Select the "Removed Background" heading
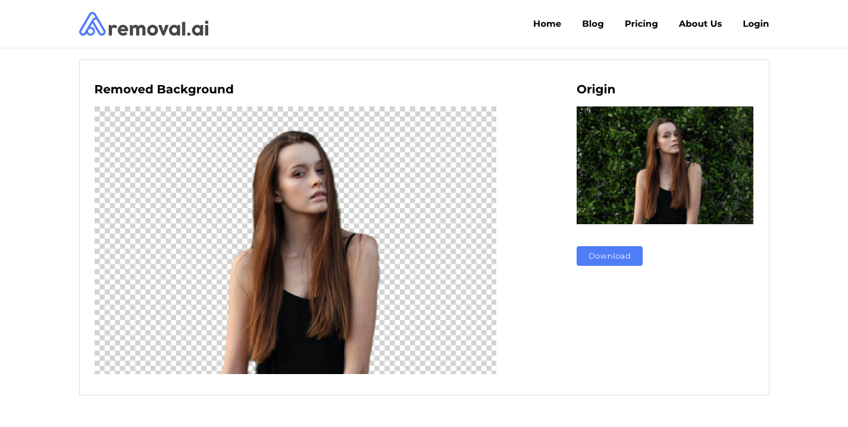848x427 pixels. click(164, 89)
